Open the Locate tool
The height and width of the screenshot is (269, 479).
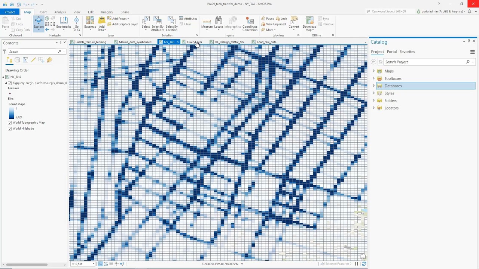point(219,23)
